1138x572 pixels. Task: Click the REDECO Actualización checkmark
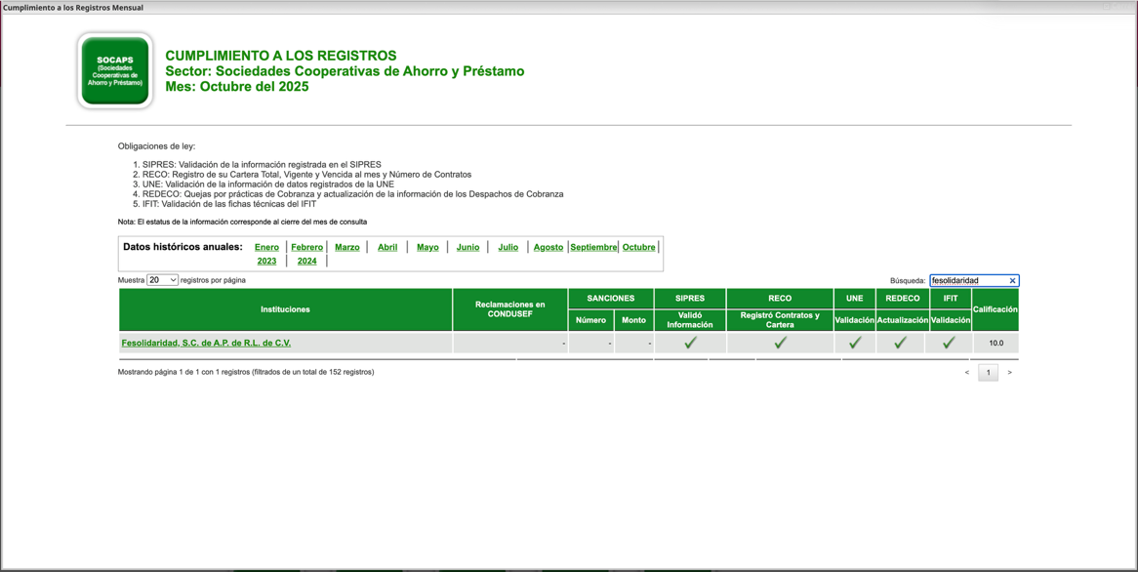tap(901, 343)
